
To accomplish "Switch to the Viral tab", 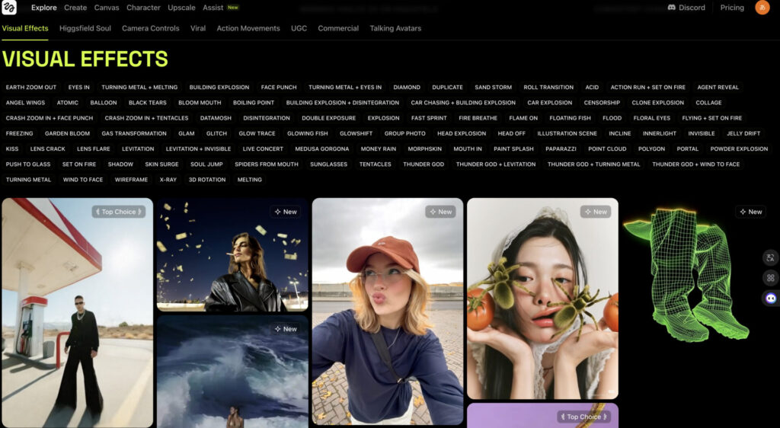I will pyautogui.click(x=197, y=28).
